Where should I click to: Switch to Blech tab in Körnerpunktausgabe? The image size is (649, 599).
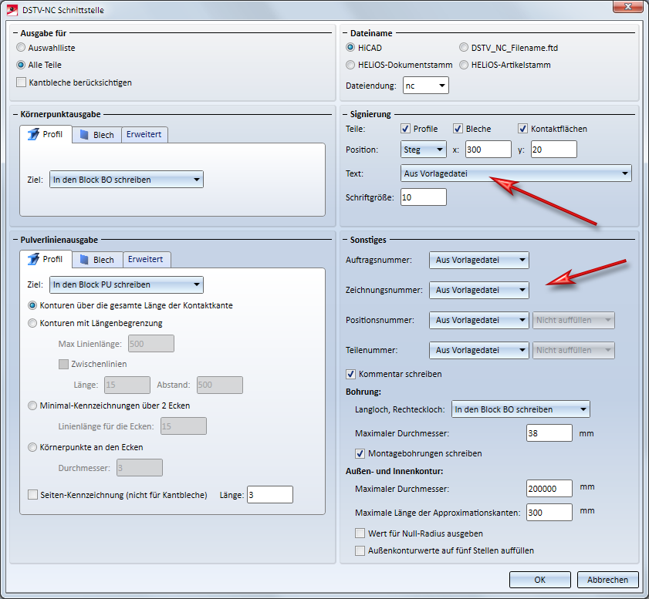click(x=97, y=135)
